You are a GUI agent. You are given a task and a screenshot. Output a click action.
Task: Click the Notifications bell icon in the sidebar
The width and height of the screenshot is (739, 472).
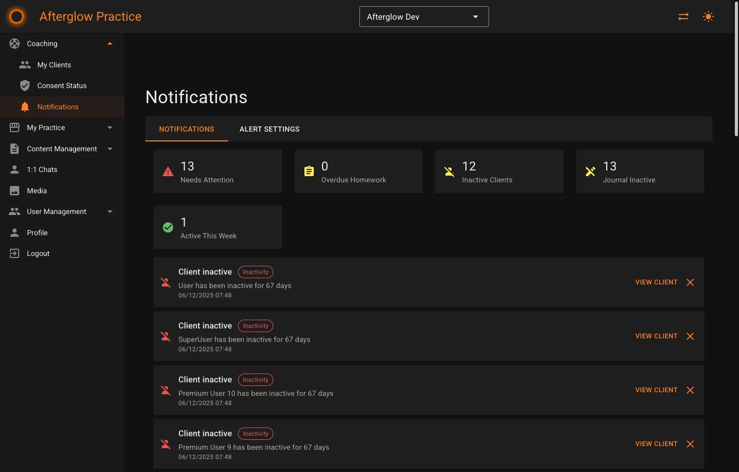(x=24, y=106)
